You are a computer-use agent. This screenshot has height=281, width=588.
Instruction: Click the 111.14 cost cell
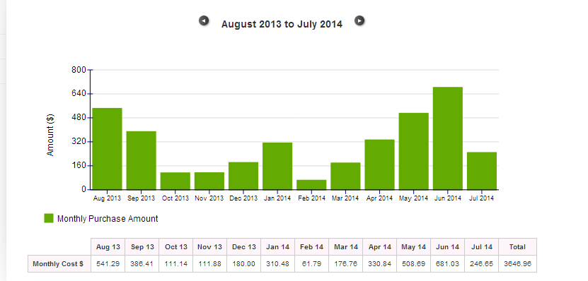[176, 264]
